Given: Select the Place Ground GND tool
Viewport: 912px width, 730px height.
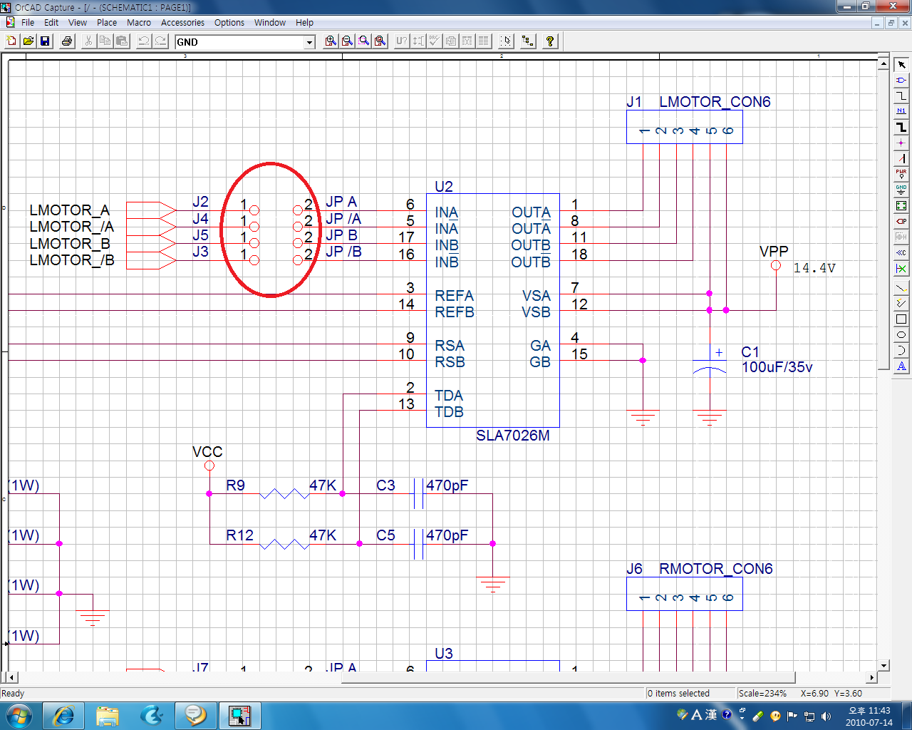Looking at the screenshot, I should coord(901,190).
